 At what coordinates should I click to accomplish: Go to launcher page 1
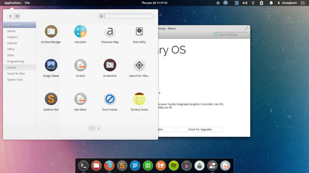tap(91, 128)
